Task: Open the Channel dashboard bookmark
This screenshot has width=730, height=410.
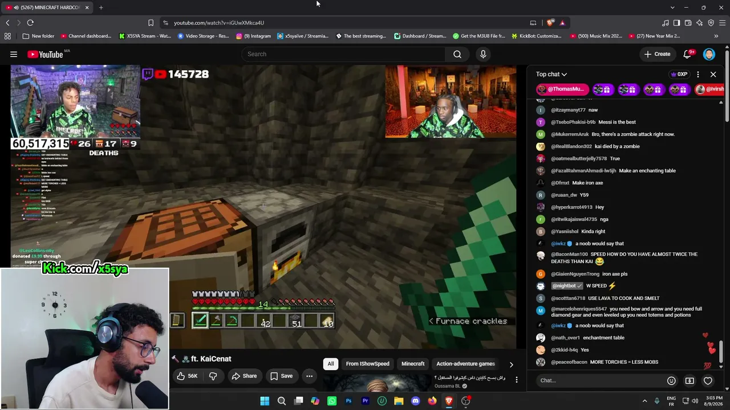Action: coord(86,36)
